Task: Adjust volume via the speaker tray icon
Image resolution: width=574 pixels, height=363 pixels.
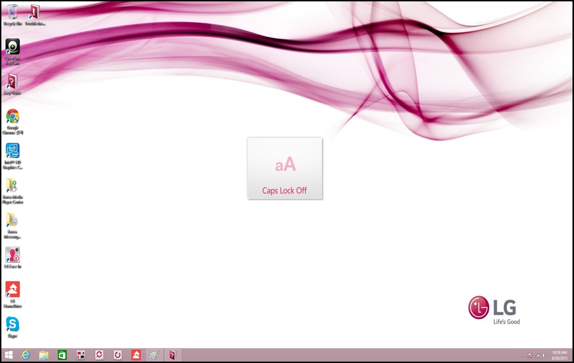Action: click(544, 355)
